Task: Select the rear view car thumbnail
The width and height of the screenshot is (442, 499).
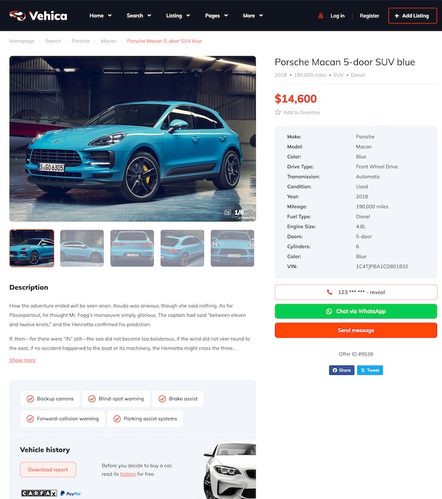Action: (132, 248)
